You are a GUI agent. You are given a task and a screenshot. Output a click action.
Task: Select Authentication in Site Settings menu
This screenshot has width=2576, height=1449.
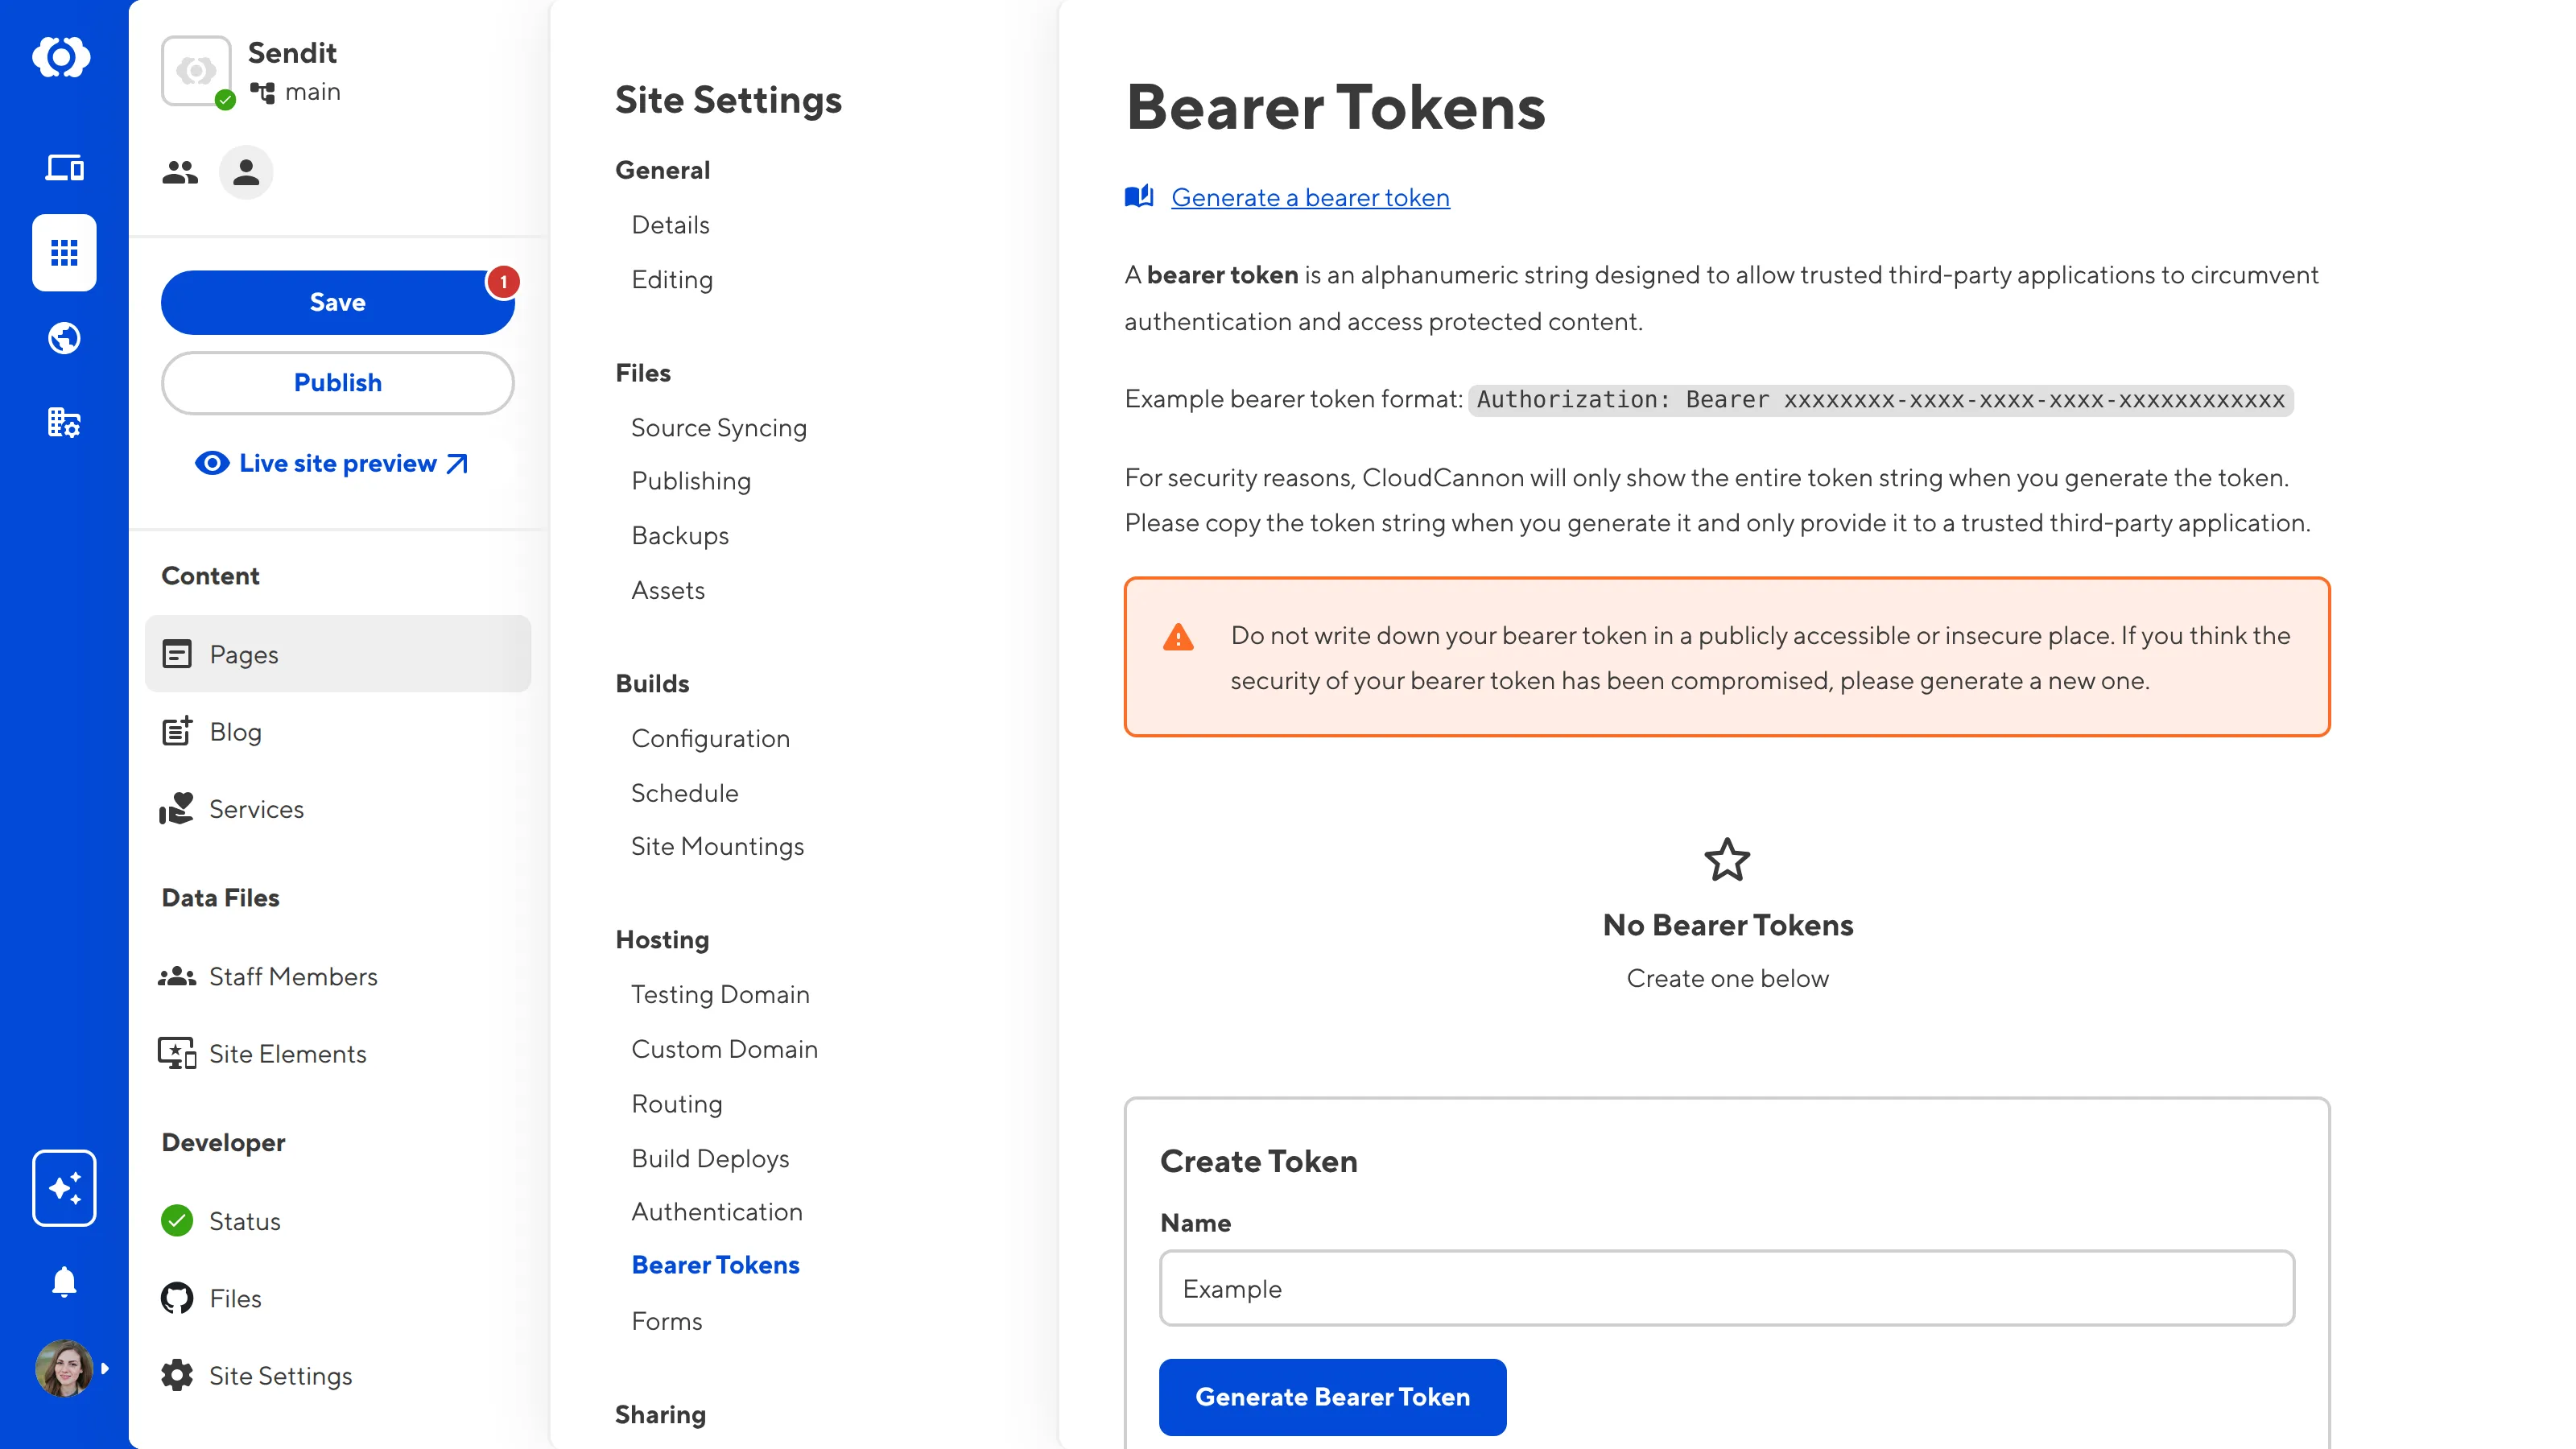[716, 1211]
